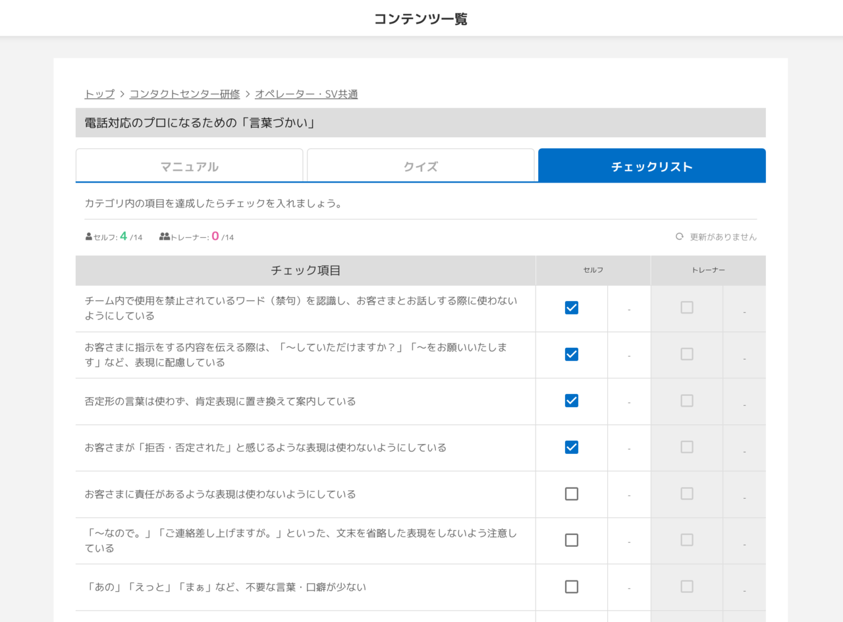This screenshot has width=843, height=622.
Task: Uncheck the 否定形の言葉 self checkbox
Action: point(571,401)
